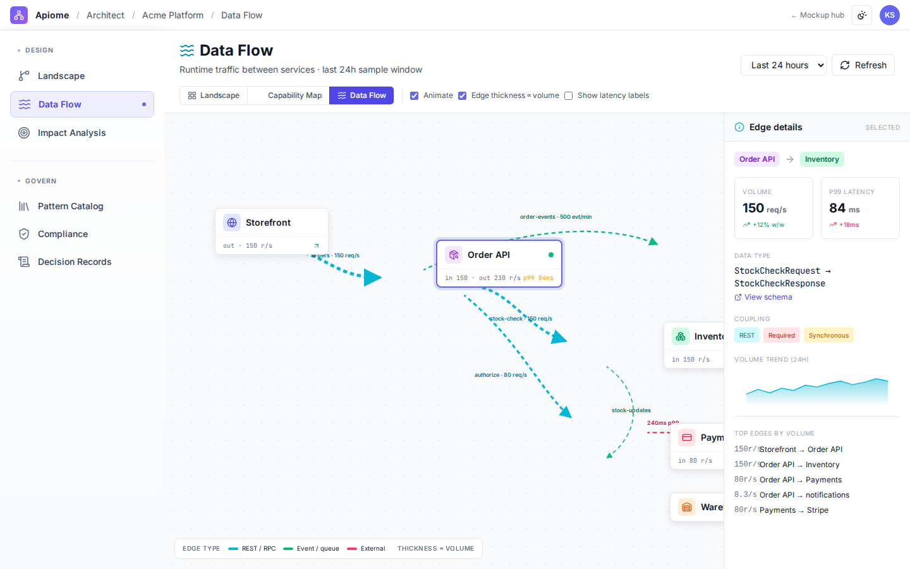Click the Warehouse node orange icon

[x=687, y=507]
